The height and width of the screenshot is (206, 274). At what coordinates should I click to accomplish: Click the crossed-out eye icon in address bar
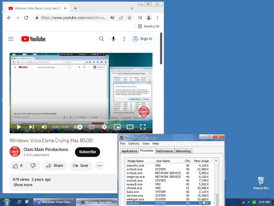tap(112, 18)
